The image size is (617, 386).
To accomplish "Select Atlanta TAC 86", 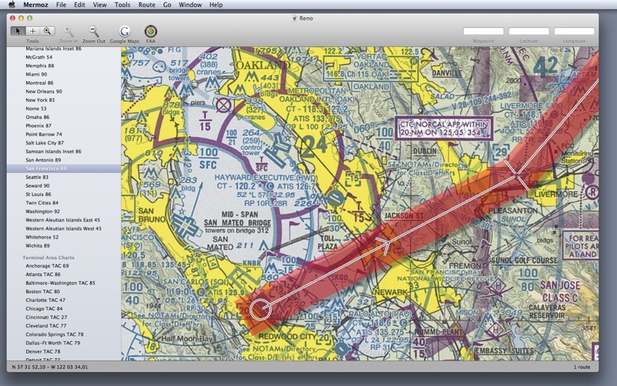I will tap(43, 275).
